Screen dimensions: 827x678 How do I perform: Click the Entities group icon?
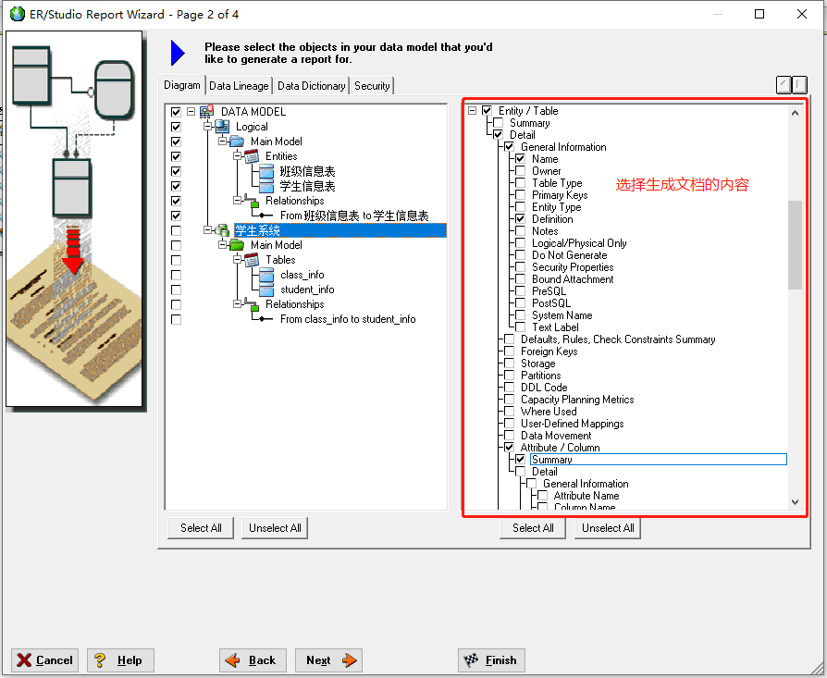point(252,156)
